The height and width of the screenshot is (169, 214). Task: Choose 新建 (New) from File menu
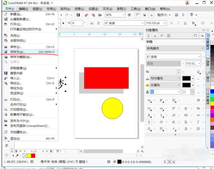point(31,14)
